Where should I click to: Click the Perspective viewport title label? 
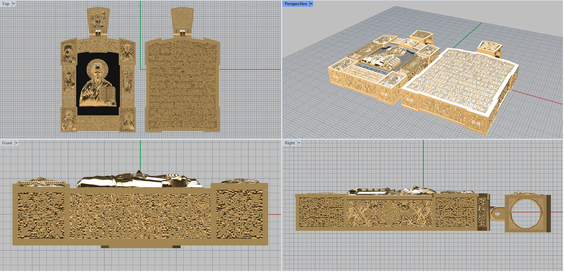[x=296, y=4]
